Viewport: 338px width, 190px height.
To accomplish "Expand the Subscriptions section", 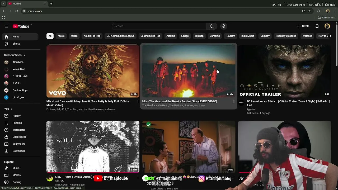I will (15, 55).
